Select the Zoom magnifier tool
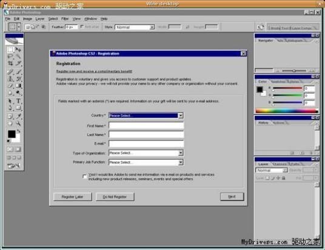 [x=18, y=124]
